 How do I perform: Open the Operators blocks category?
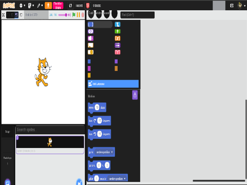pos(117,31)
